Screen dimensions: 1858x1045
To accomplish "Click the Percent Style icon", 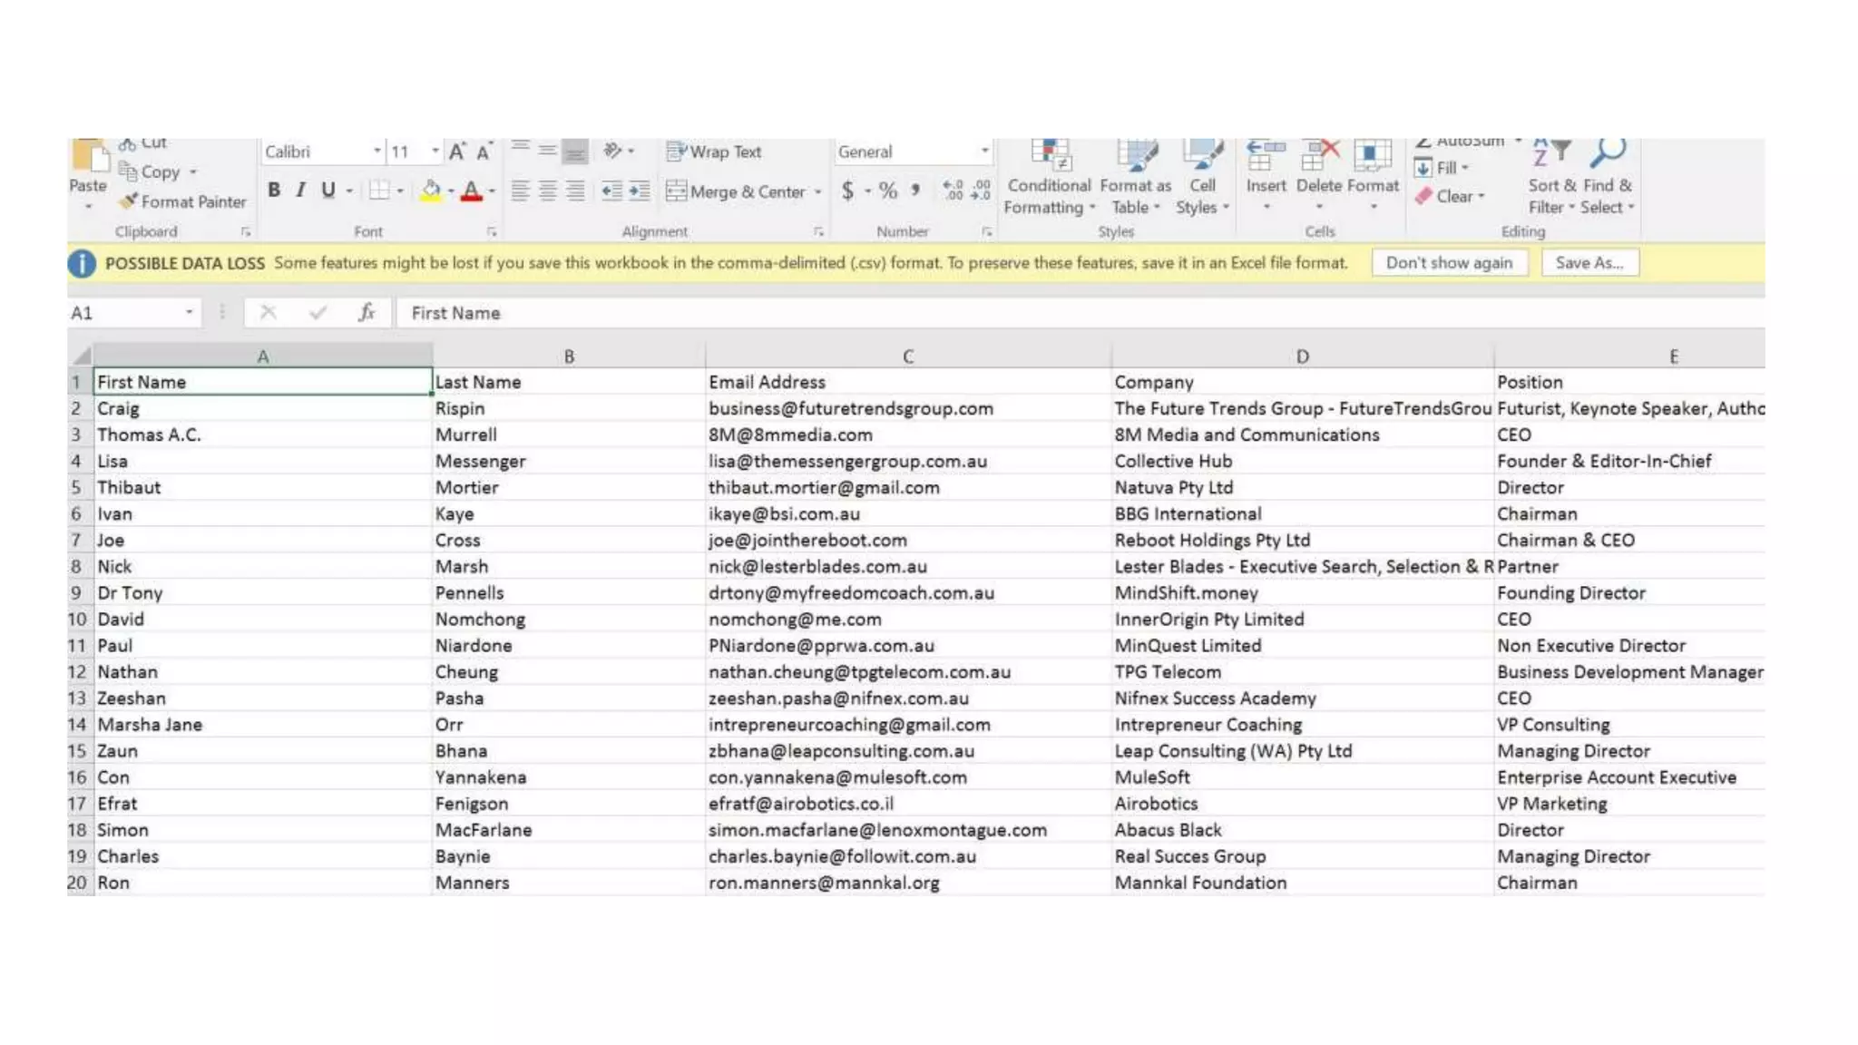I will tap(888, 190).
